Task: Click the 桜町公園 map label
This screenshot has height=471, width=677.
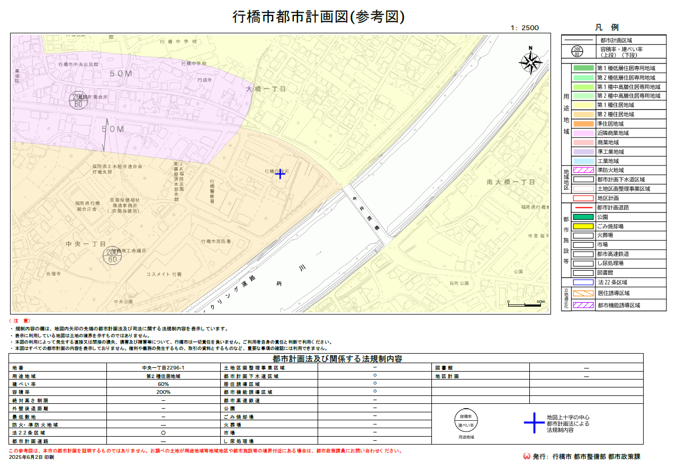Action: click(459, 283)
